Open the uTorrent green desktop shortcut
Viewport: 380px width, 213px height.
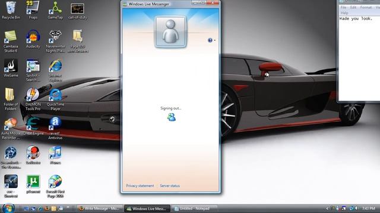33,185
